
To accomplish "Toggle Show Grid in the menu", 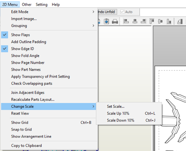I will click(x=49, y=122).
